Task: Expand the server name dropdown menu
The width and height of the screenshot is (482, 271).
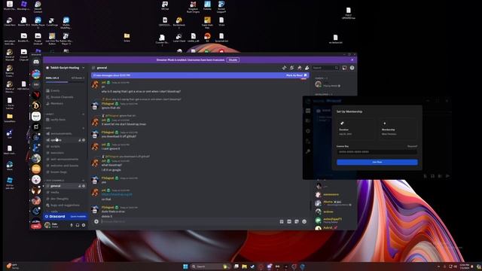Action: click(84, 68)
